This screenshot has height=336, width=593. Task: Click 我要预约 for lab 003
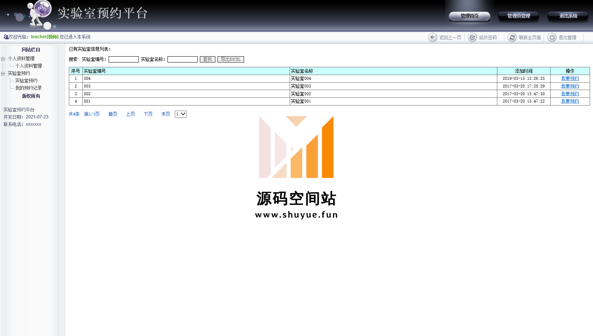click(570, 86)
